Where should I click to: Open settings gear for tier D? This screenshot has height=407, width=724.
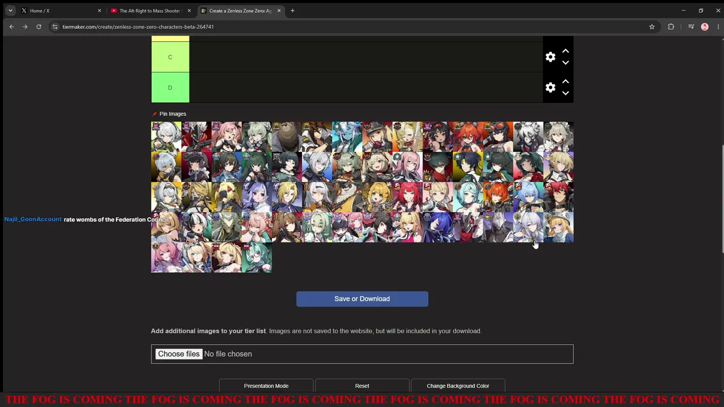[550, 88]
